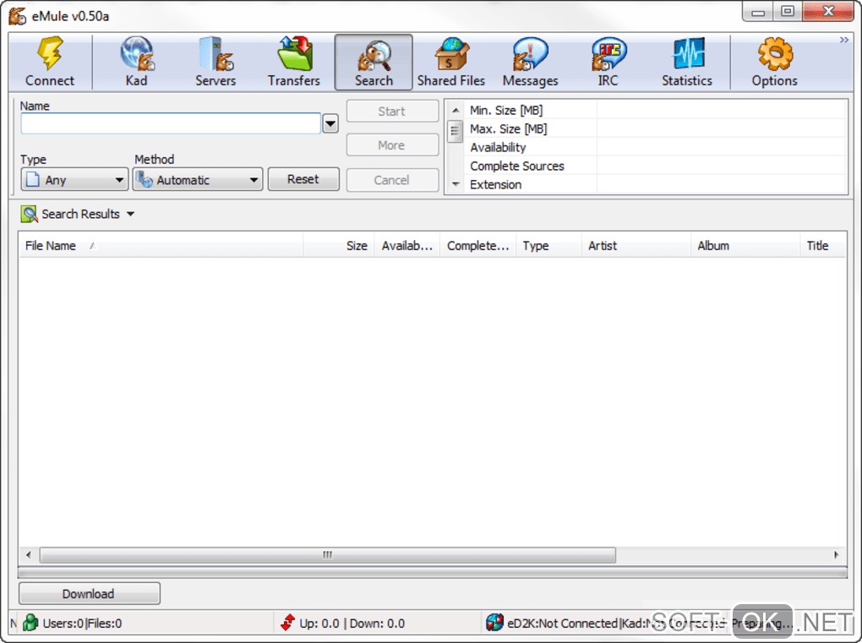862x643 pixels.
Task: Edit the Extension filter value
Action: tap(721, 184)
